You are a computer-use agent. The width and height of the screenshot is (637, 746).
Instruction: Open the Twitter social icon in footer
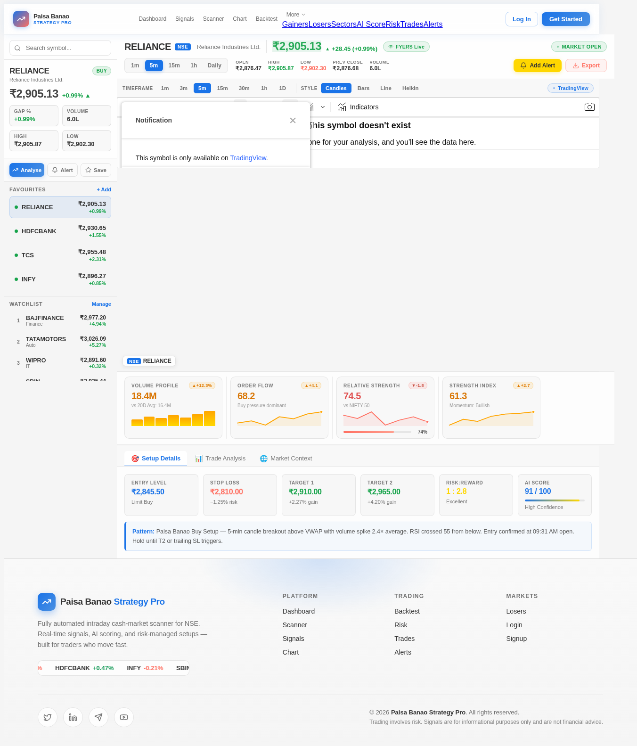pyautogui.click(x=48, y=717)
